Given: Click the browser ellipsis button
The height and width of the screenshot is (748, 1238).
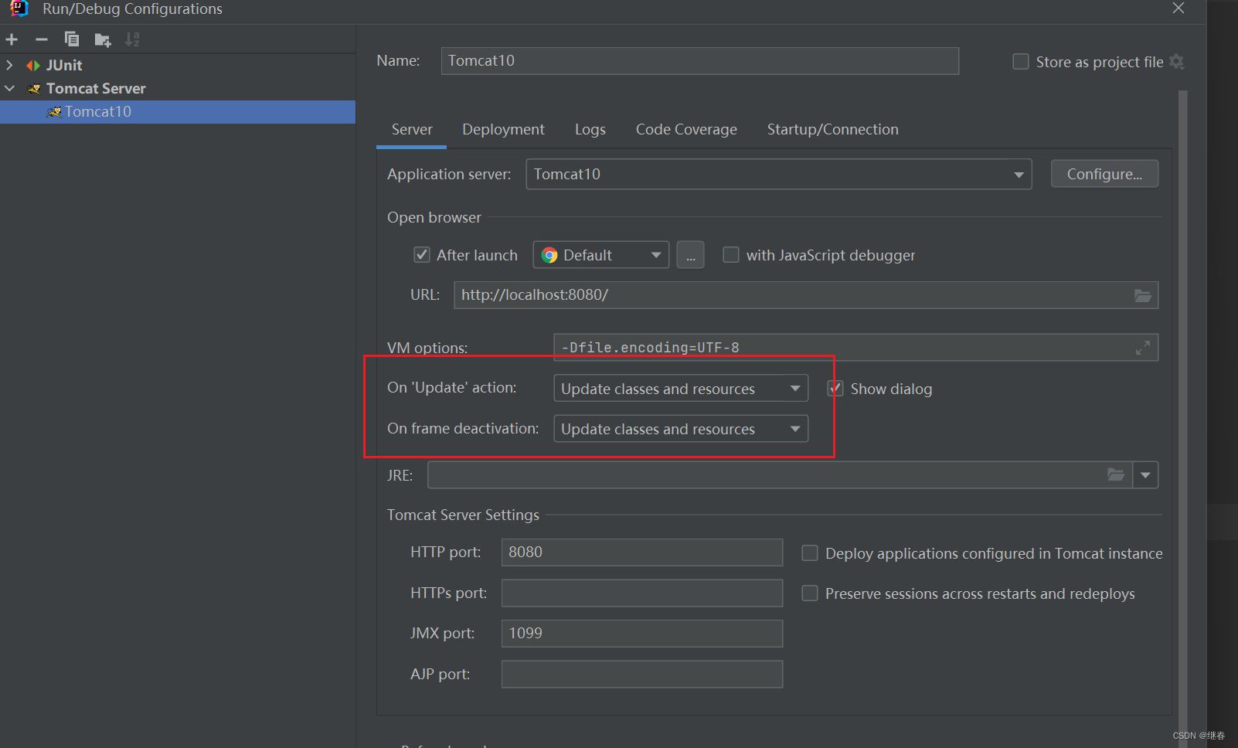Looking at the screenshot, I should pyautogui.click(x=690, y=255).
